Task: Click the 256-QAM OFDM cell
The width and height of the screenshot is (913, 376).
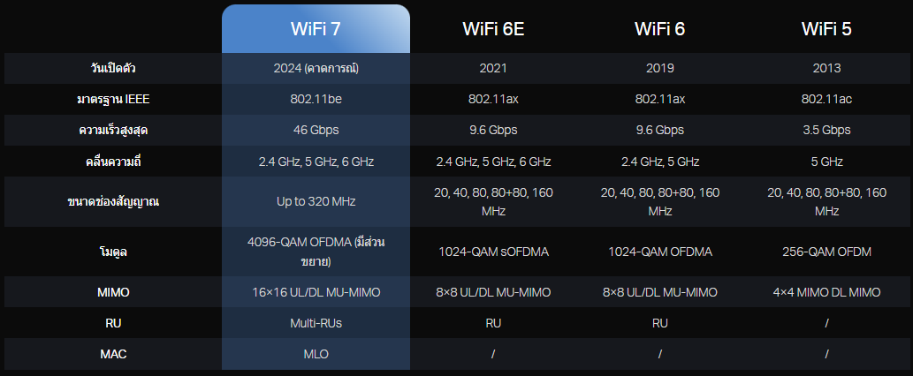Action: [x=826, y=252]
